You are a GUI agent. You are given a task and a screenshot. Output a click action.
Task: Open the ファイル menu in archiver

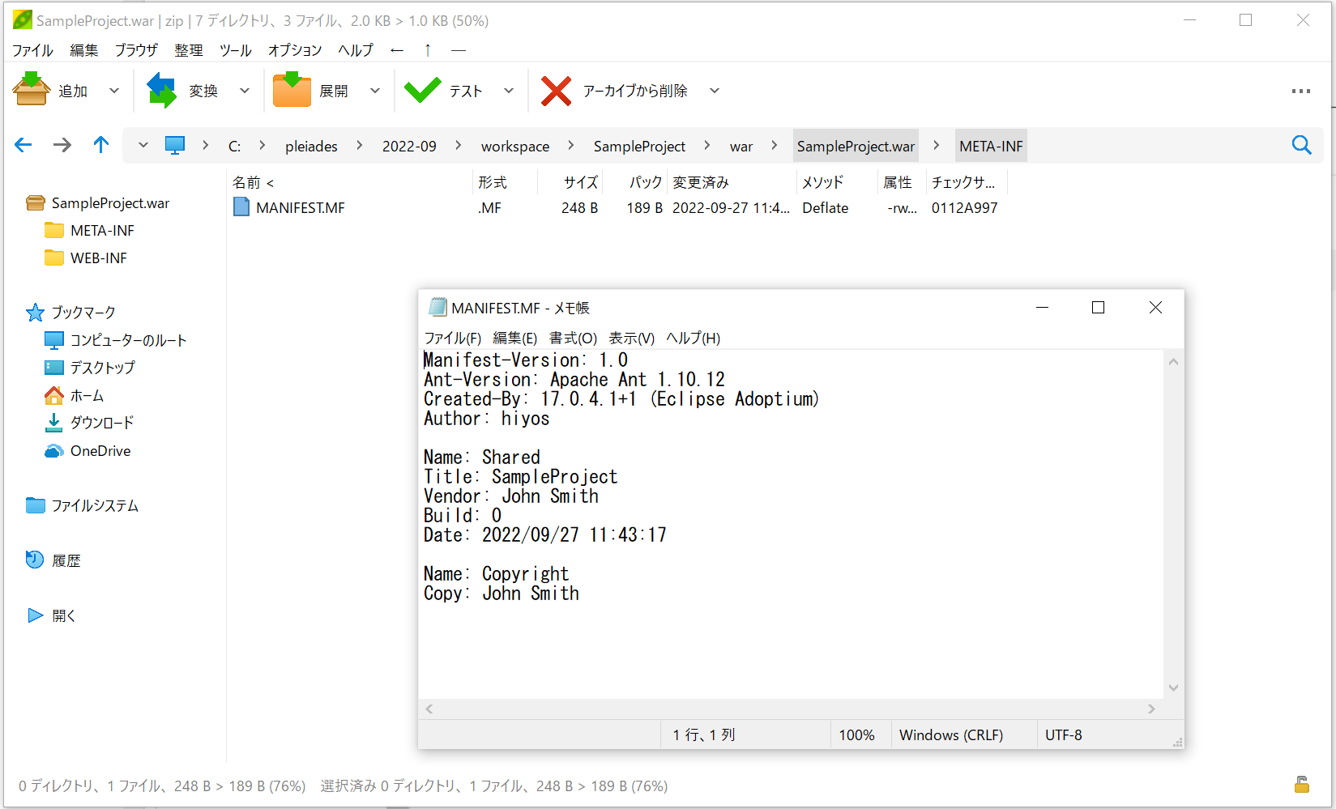(32, 50)
